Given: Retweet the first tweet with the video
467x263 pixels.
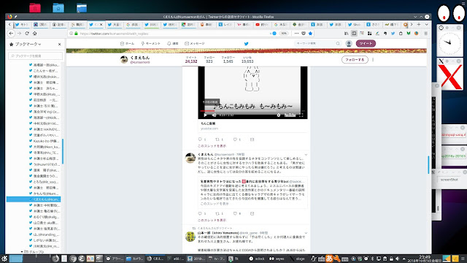Looking at the screenshot, I should point(217,140).
